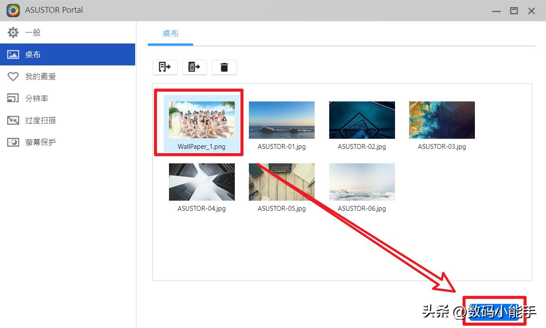This screenshot has height=328, width=546.
Task: Select the WallPaper_1.png thumbnail
Action: click(x=201, y=120)
